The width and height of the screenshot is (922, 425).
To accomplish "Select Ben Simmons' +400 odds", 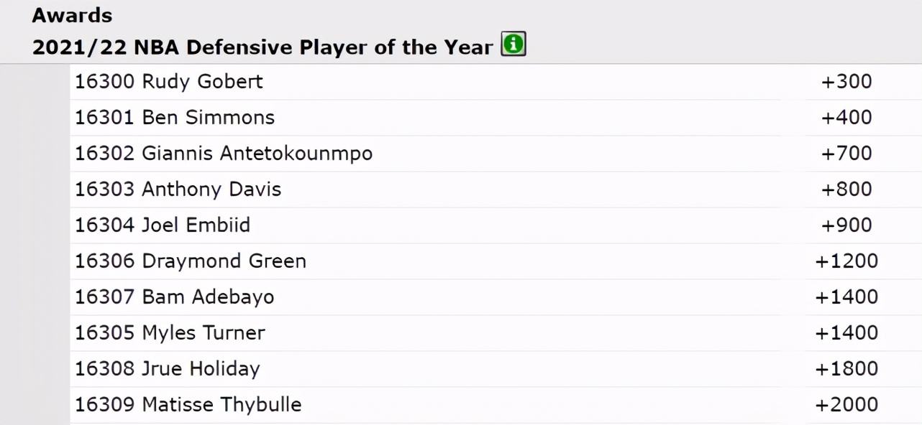I will (x=846, y=118).
